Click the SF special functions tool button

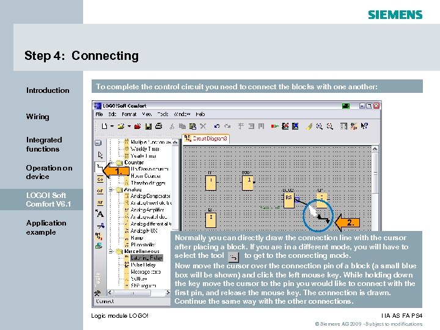click(x=100, y=203)
